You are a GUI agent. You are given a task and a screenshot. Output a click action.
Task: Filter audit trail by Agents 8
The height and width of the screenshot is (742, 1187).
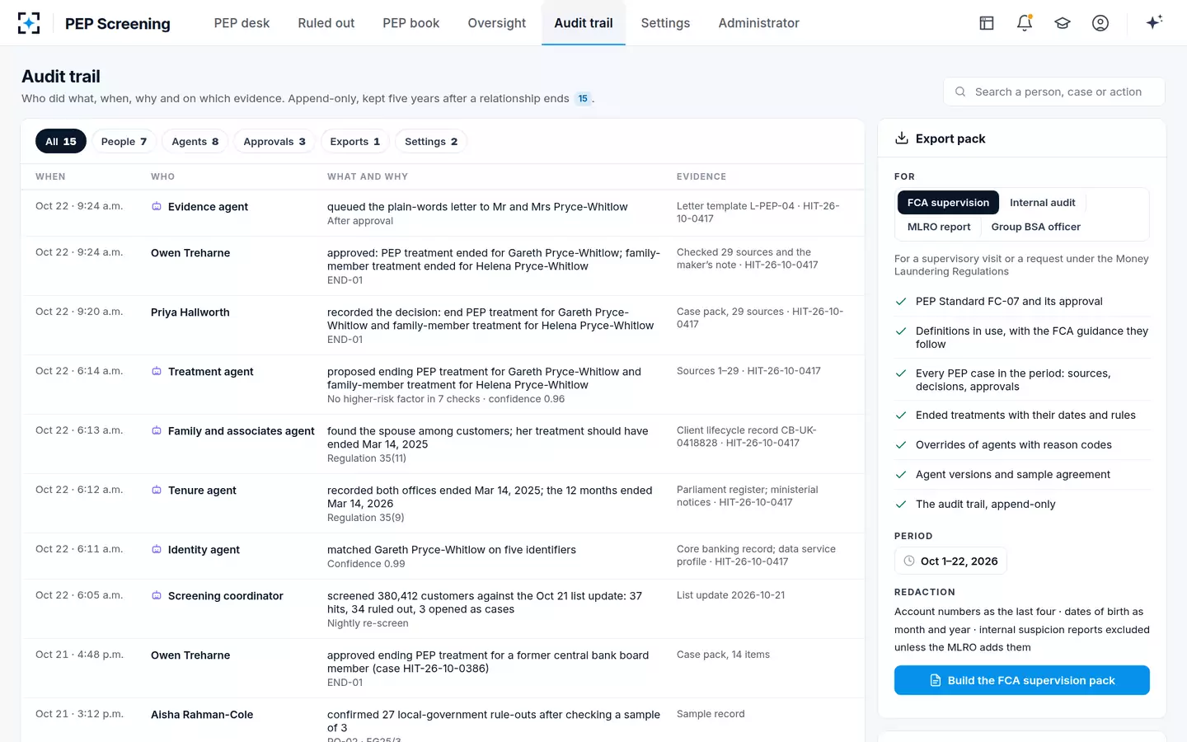tap(195, 142)
